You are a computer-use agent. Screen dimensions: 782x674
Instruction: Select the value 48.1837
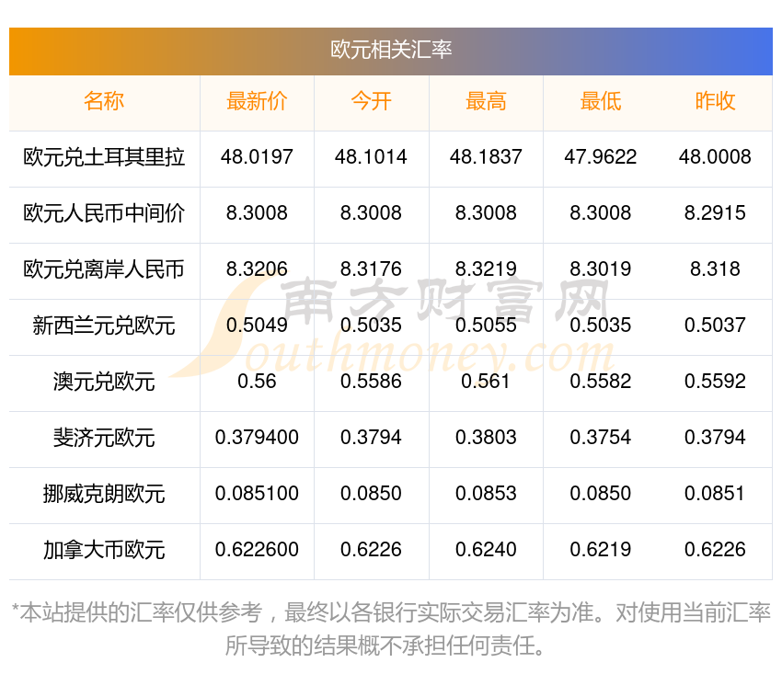click(486, 157)
